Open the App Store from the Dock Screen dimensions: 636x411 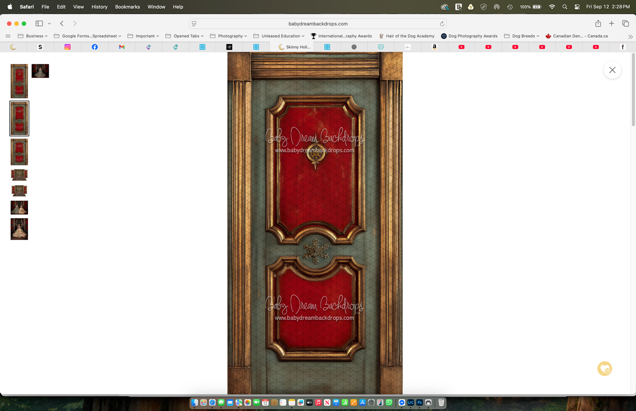click(x=363, y=403)
